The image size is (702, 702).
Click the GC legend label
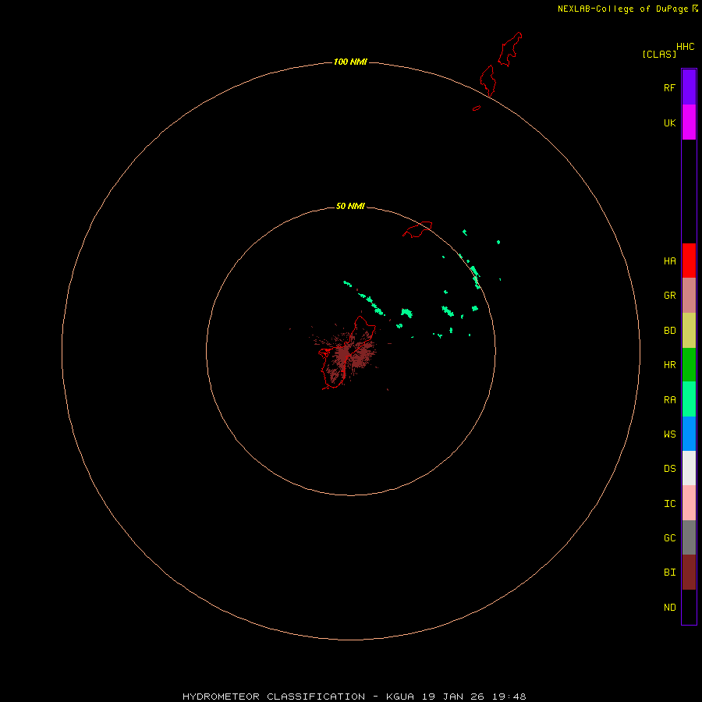[x=669, y=538]
